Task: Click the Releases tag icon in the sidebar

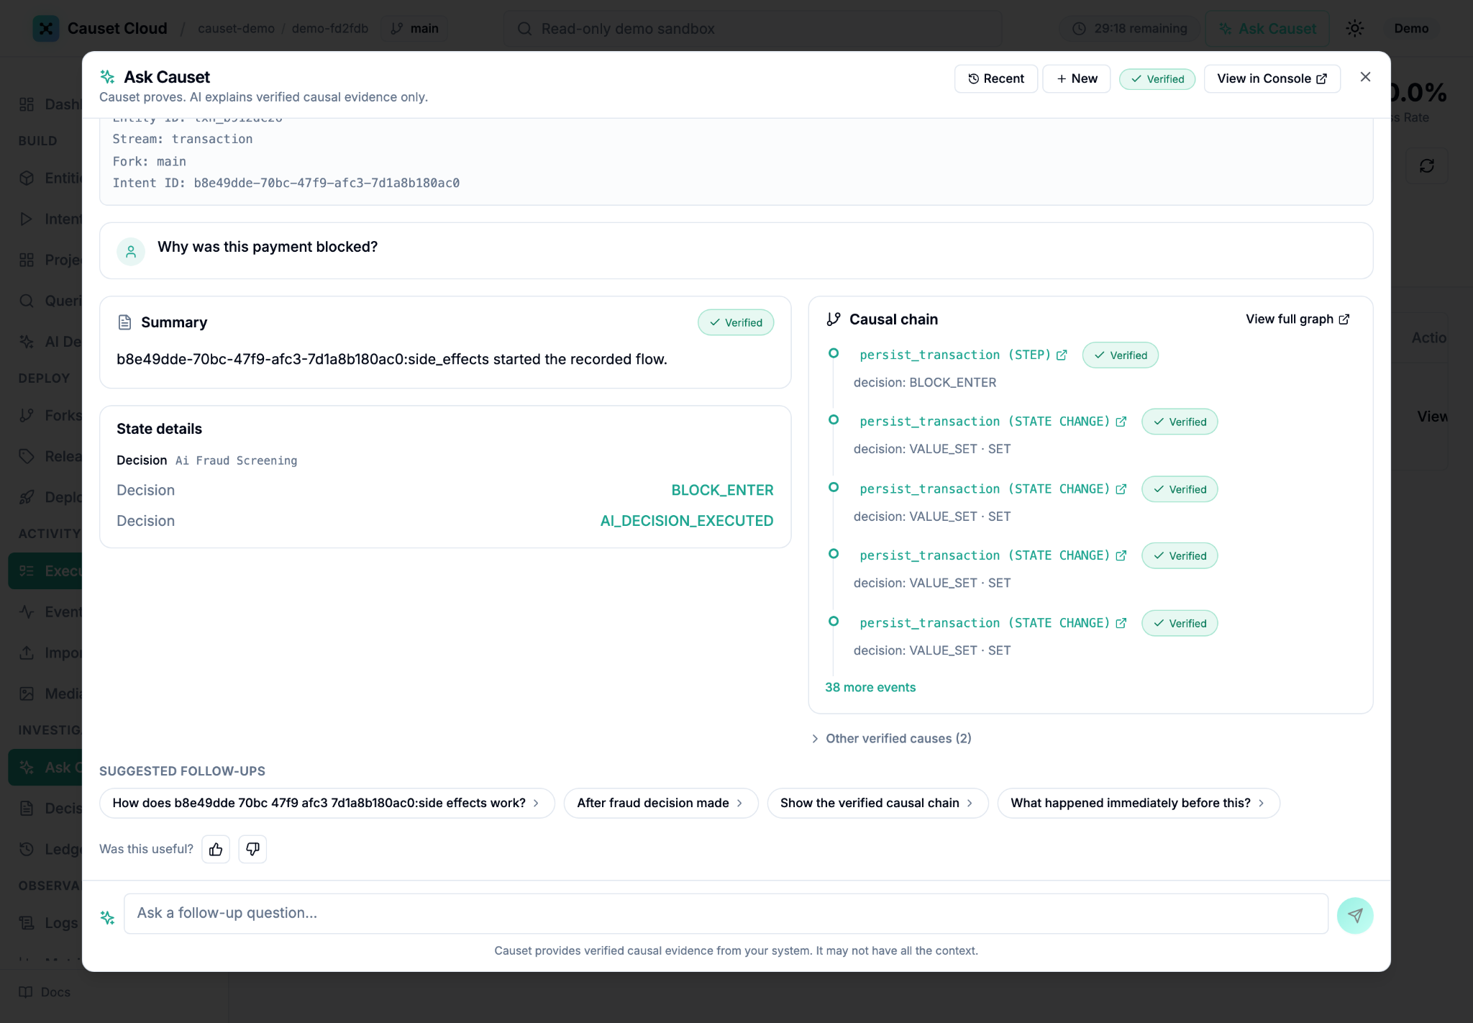Action: pos(27,457)
